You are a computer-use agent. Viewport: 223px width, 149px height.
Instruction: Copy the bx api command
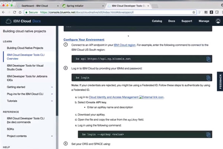pyautogui.click(x=209, y=59)
